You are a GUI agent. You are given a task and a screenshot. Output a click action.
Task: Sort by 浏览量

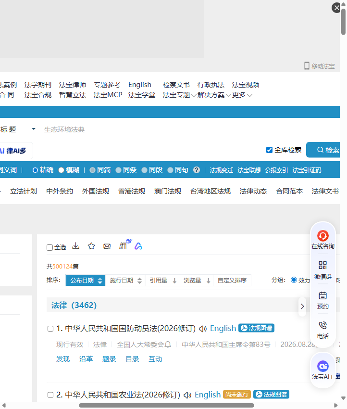(x=196, y=281)
